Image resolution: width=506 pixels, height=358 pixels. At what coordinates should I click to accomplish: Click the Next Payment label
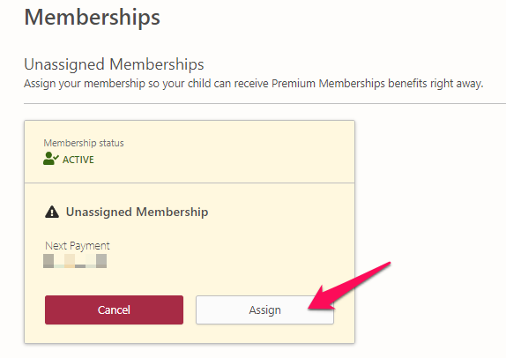(x=77, y=246)
